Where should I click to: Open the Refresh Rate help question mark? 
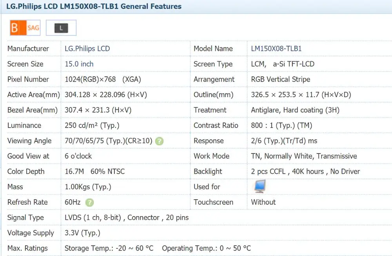click(x=90, y=202)
